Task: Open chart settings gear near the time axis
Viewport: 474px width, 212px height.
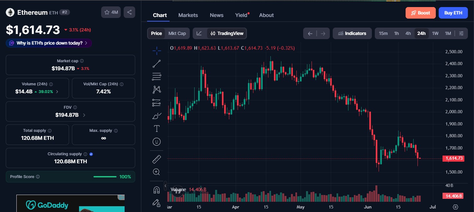Action: 455,207
